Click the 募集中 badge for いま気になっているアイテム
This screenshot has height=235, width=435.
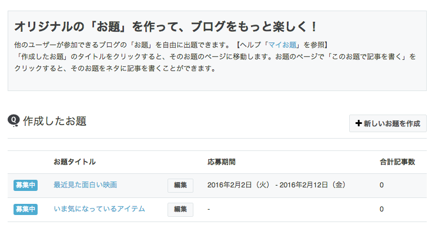25,209
